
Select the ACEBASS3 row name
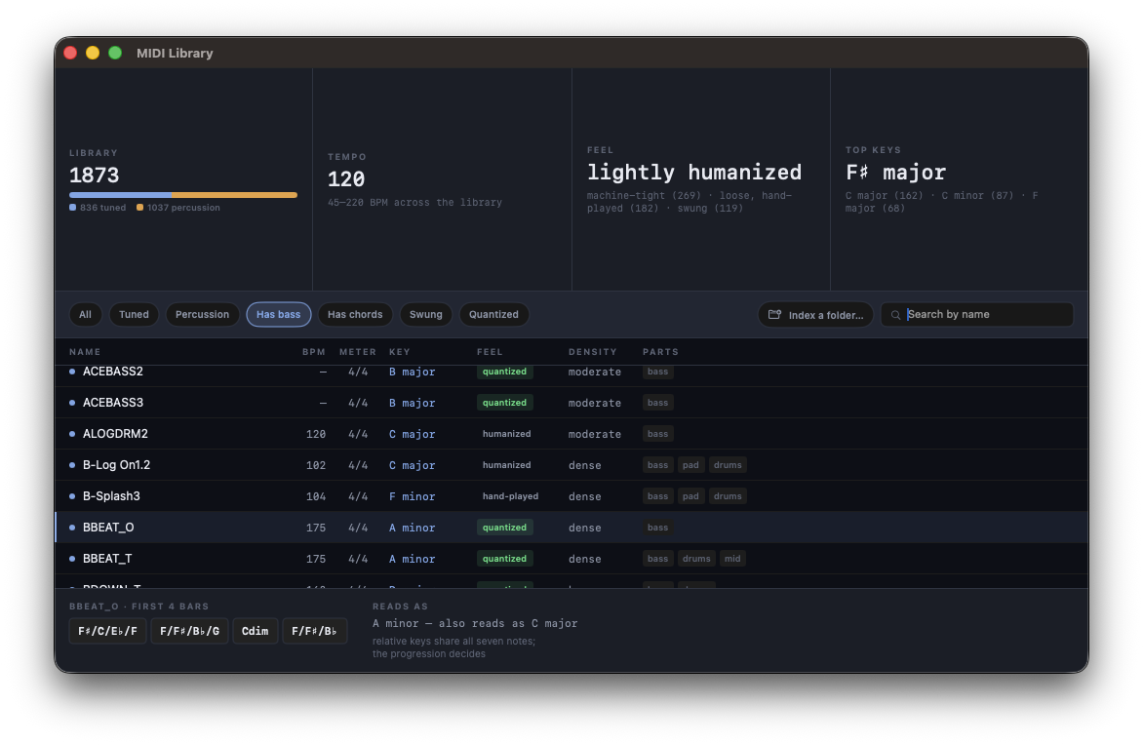(113, 403)
